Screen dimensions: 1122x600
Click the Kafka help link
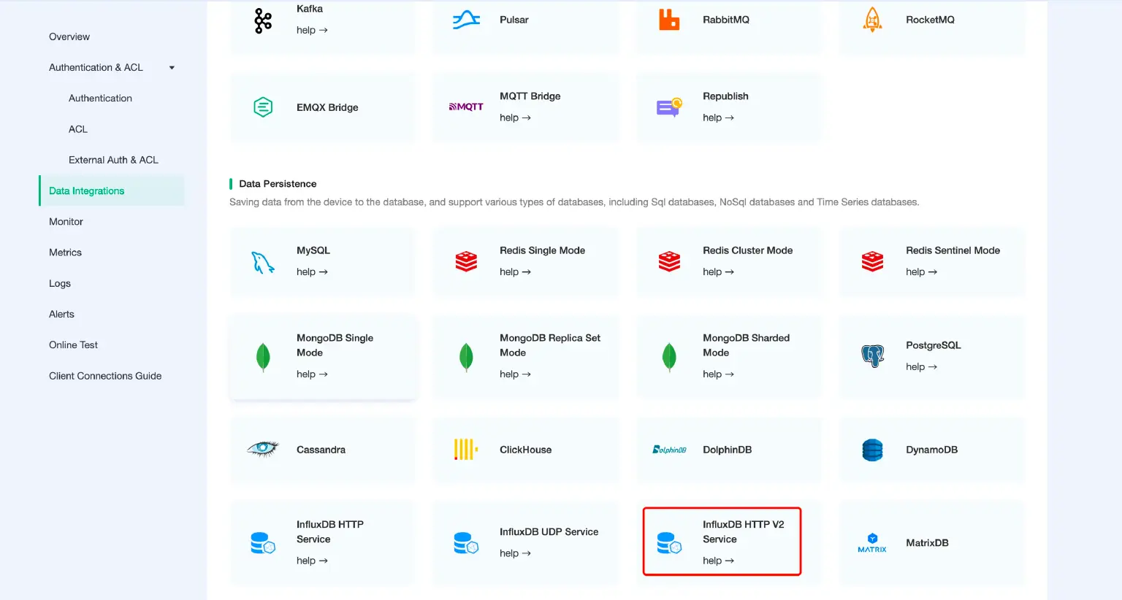312,30
